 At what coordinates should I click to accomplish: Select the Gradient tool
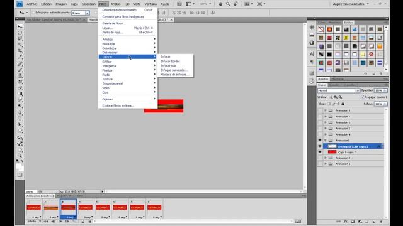(x=20, y=94)
